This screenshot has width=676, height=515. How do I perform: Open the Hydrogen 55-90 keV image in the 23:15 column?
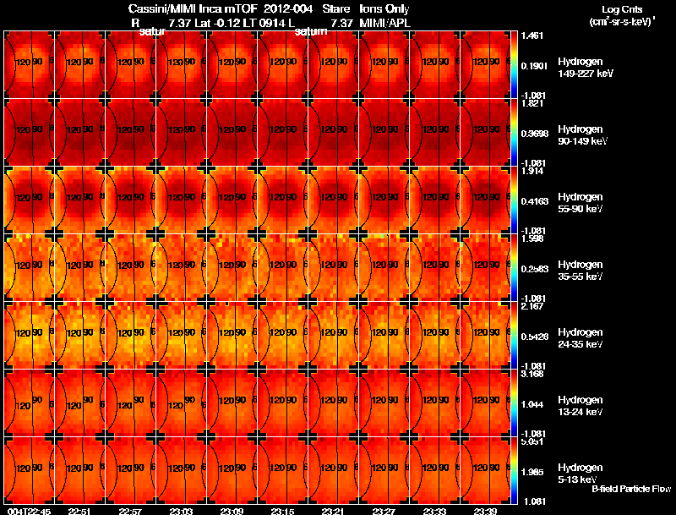click(x=282, y=200)
